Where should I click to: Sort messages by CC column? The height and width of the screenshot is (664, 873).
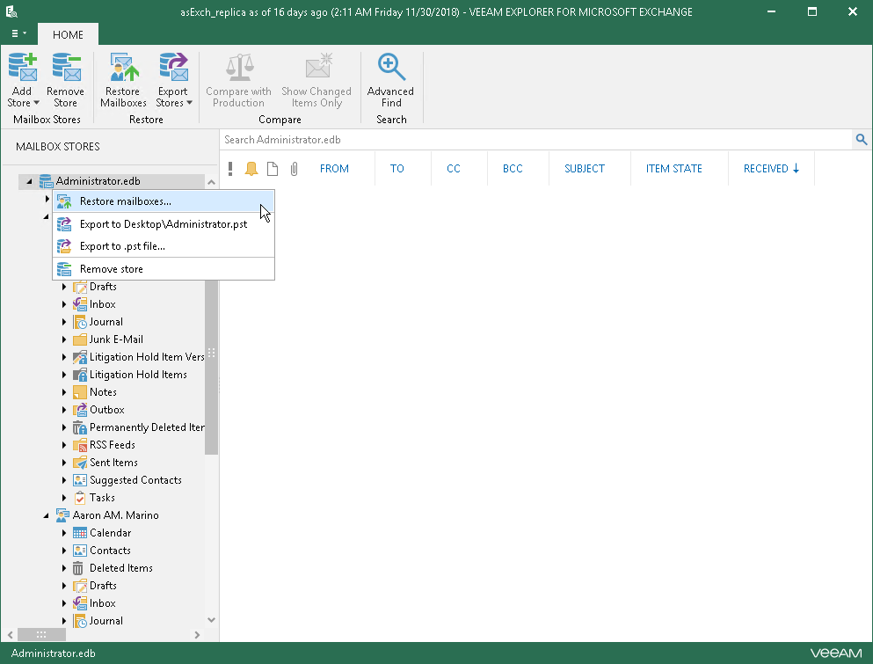[453, 169]
